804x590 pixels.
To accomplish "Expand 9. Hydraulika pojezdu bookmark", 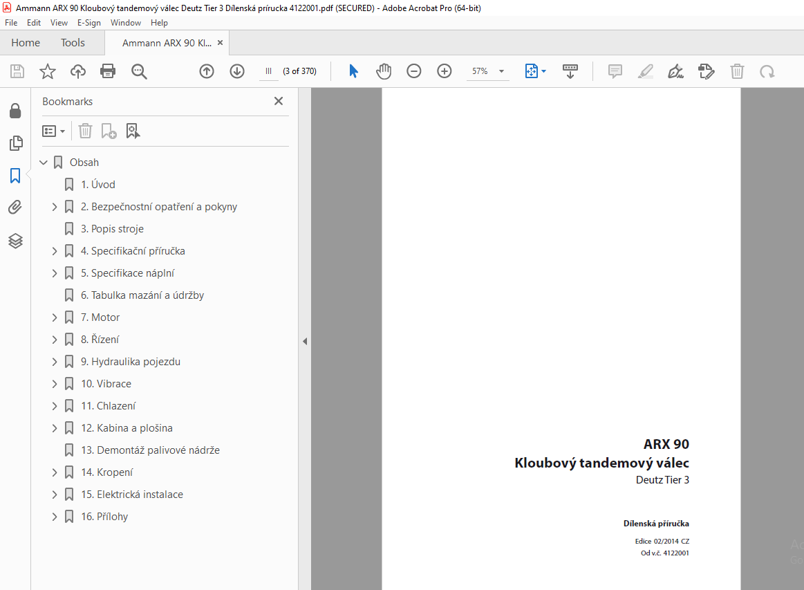I will [55, 362].
